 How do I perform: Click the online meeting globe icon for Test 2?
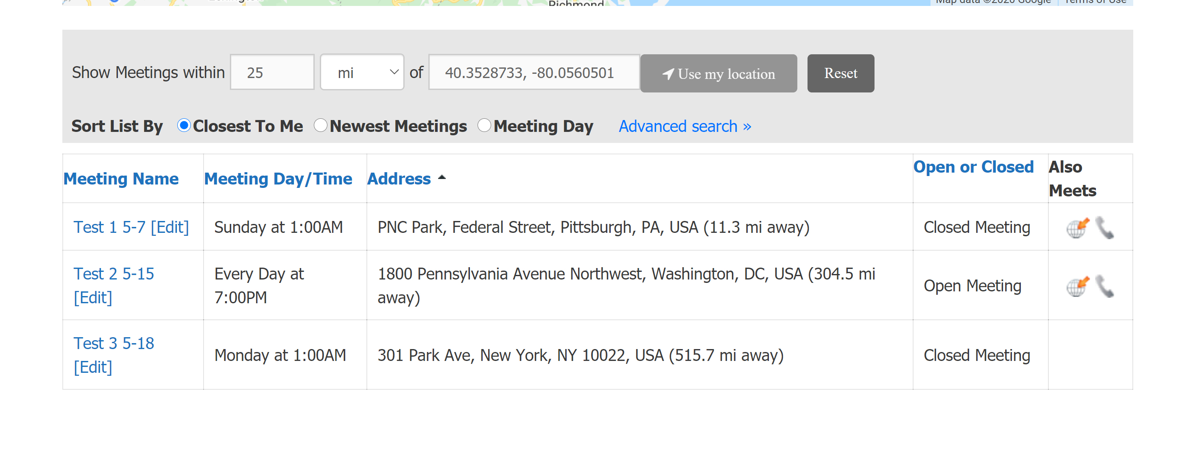point(1078,286)
